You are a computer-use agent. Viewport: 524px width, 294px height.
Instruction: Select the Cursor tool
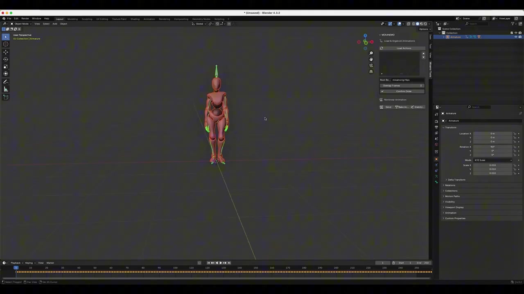click(6, 44)
